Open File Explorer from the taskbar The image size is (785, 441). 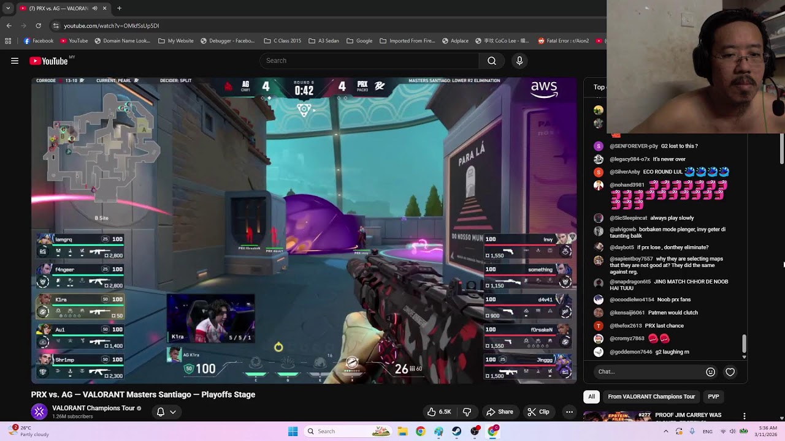[402, 431]
